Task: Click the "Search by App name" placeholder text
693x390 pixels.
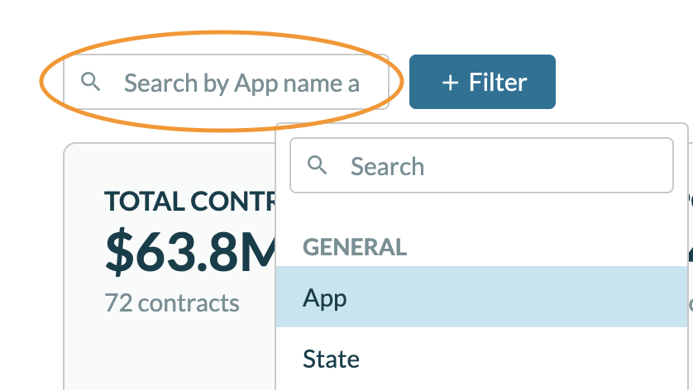Action: (241, 83)
